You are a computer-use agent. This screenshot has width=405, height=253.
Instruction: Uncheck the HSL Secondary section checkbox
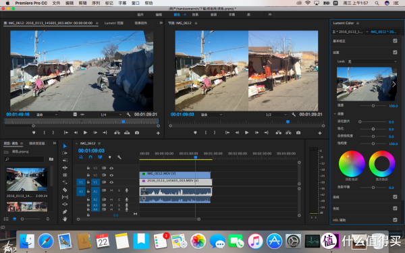(395, 220)
